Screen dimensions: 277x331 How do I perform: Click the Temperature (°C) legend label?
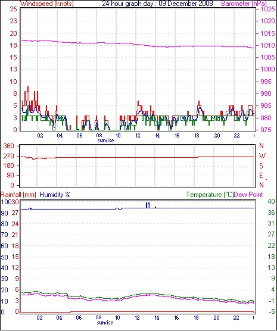click(x=210, y=195)
